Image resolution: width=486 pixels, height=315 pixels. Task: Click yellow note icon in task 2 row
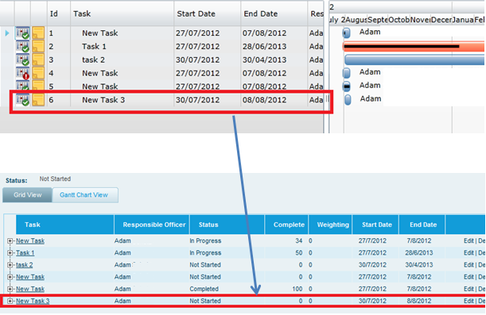click(x=38, y=60)
